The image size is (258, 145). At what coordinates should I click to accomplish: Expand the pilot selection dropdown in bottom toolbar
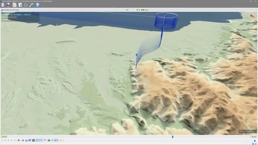[21, 140]
